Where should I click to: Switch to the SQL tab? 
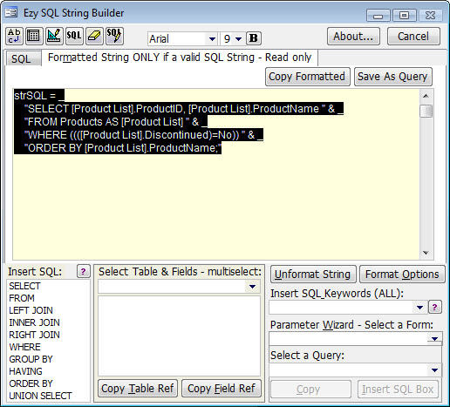coord(21,59)
